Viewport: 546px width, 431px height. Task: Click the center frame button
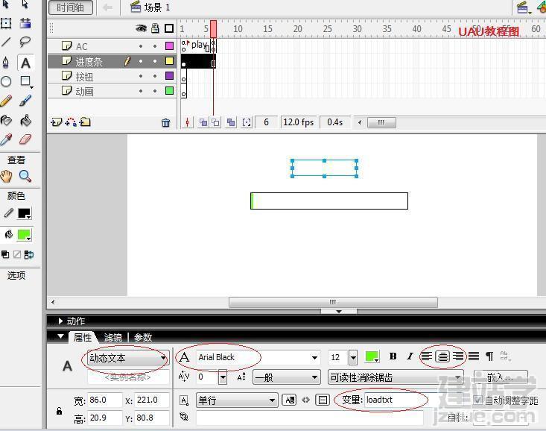pyautogui.click(x=188, y=122)
